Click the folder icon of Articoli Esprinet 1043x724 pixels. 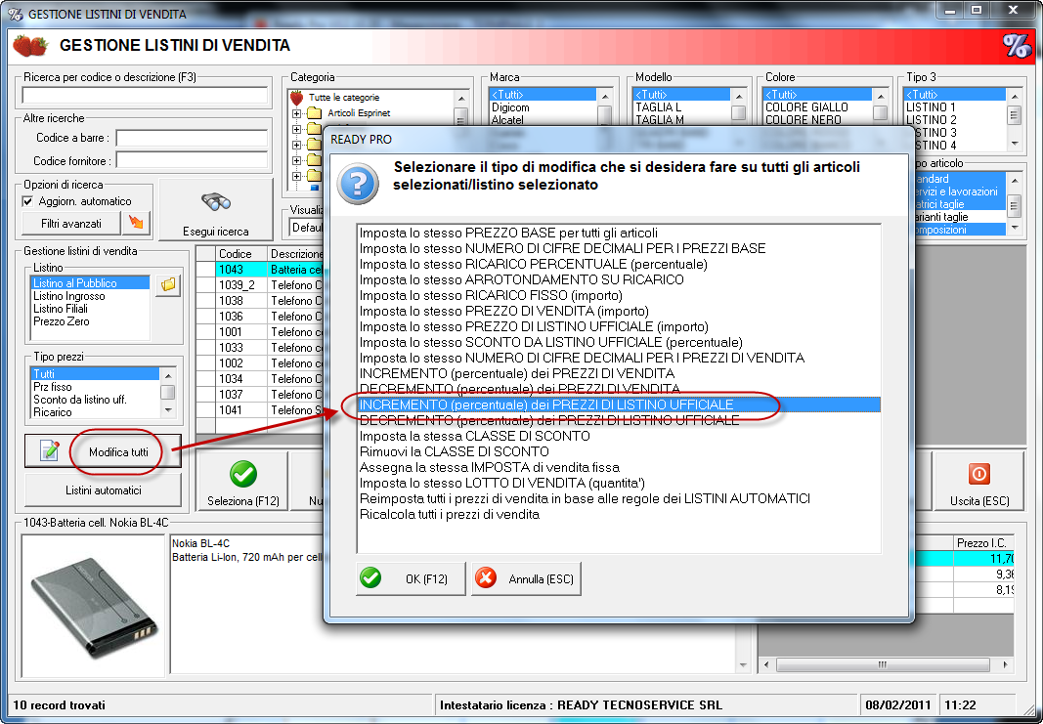tap(315, 113)
